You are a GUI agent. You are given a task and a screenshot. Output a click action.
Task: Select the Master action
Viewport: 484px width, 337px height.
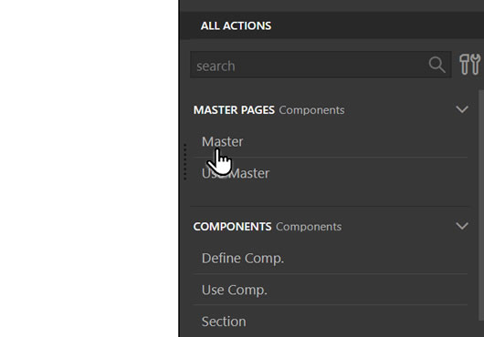pos(331,141)
